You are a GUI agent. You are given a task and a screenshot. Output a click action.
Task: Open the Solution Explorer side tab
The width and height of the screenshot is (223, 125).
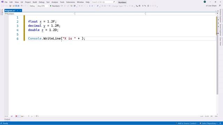point(221,16)
